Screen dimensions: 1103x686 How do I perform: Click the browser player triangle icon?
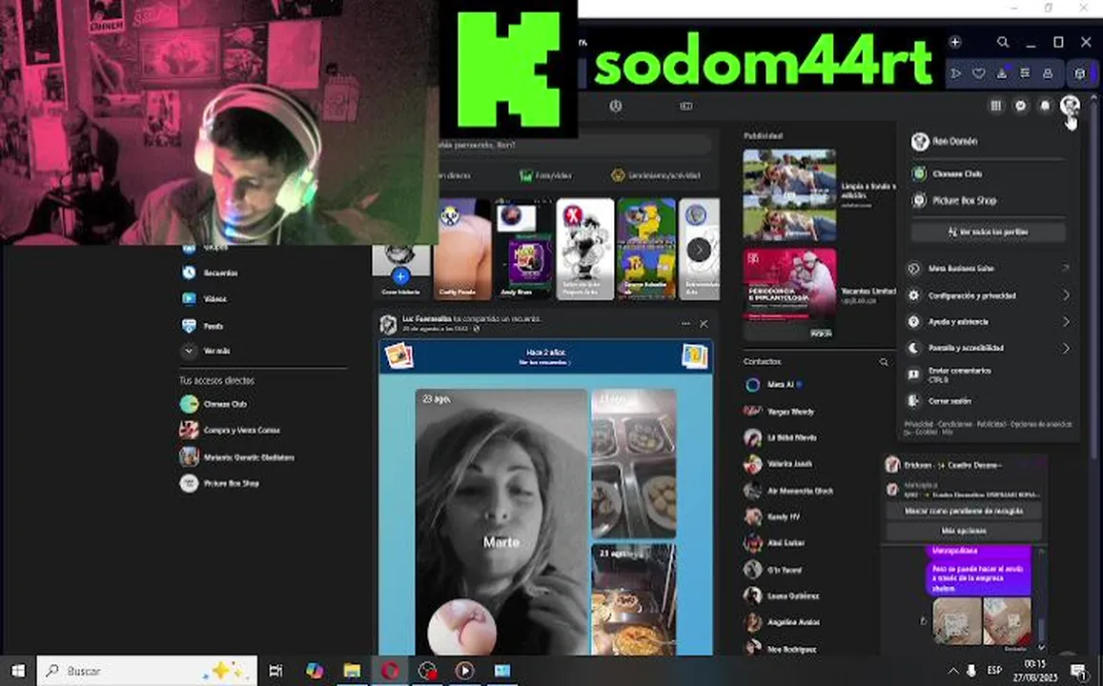(955, 73)
